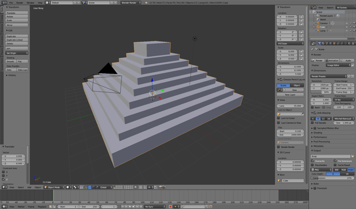Viewport: 356px width, 209px height.
Task: Click the Lamp icon in outliner
Action: tap(318, 30)
